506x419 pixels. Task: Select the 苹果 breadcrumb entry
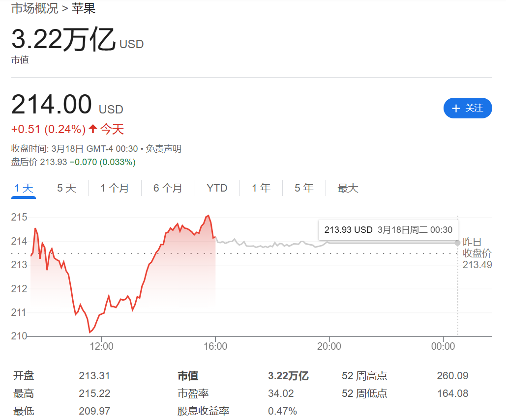pyautogui.click(x=83, y=8)
